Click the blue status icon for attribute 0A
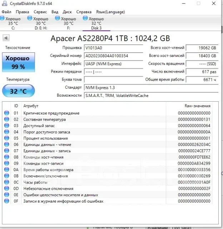The height and width of the screenshot is (229, 223). 6,169
